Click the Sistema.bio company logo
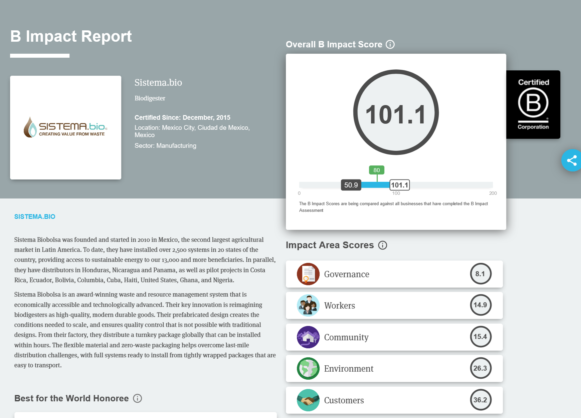Viewport: 581px width, 418px height. [65, 127]
